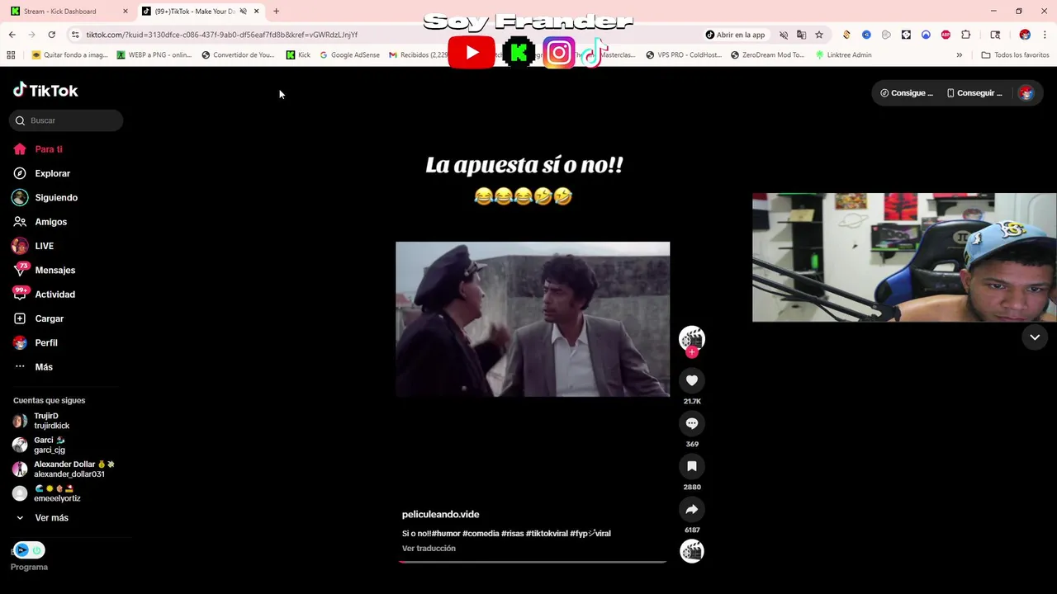This screenshot has width=1057, height=594.
Task: Click the #humor hashtag in the caption
Action: [446, 534]
